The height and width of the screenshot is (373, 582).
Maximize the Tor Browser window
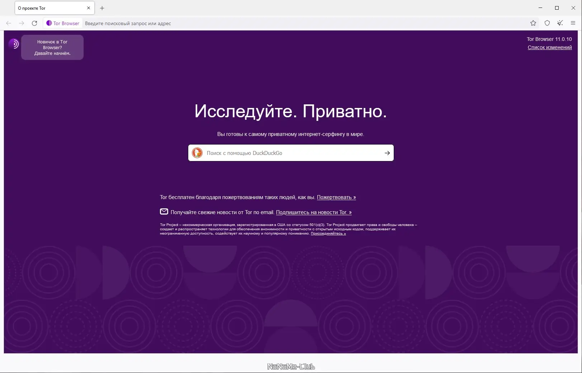click(557, 8)
